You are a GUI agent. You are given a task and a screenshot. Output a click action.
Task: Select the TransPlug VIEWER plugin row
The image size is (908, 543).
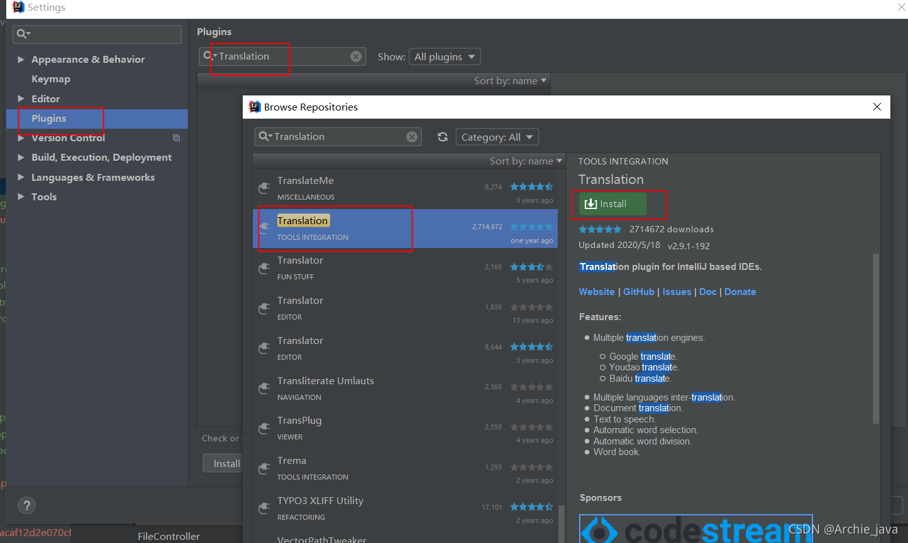(405, 429)
